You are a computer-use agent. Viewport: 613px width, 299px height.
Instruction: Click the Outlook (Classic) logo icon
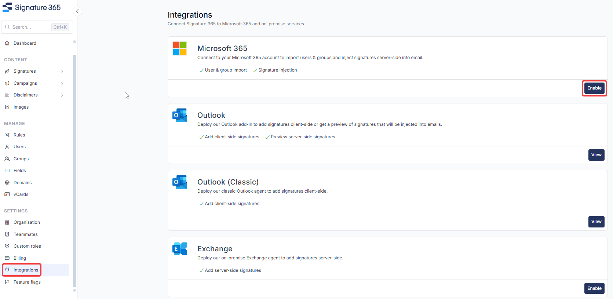click(180, 182)
